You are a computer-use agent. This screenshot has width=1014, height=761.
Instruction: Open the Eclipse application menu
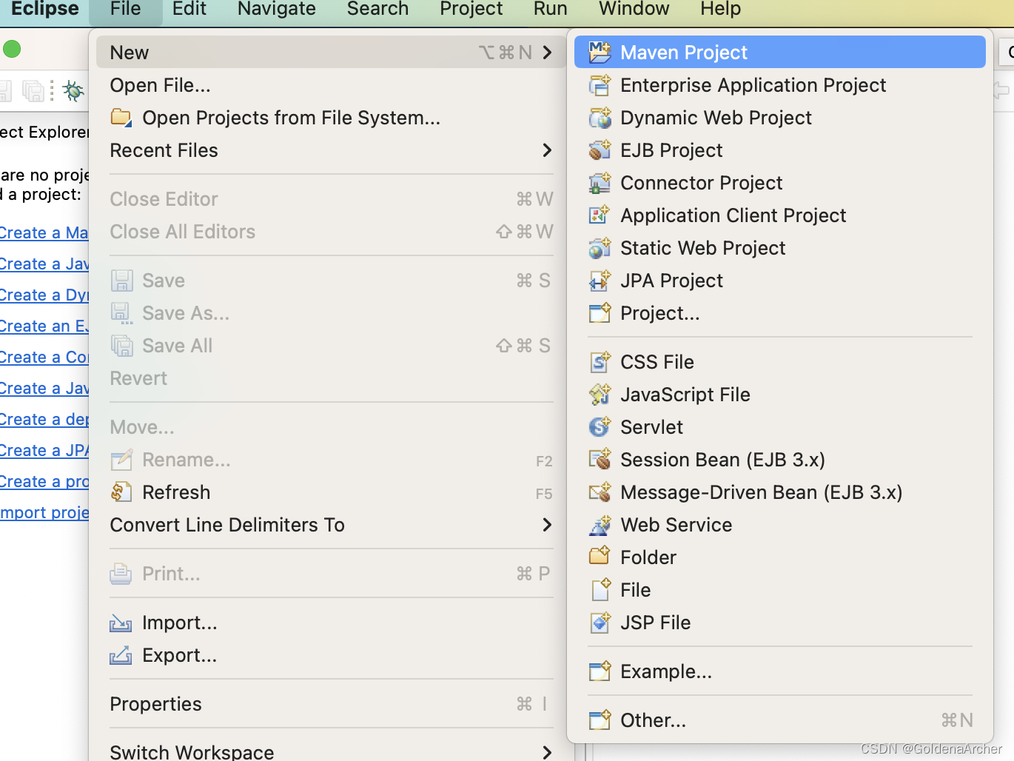(44, 9)
